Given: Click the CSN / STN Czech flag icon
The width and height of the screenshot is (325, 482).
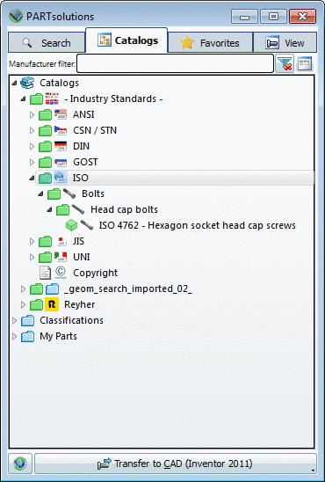Looking at the screenshot, I should coord(61,130).
